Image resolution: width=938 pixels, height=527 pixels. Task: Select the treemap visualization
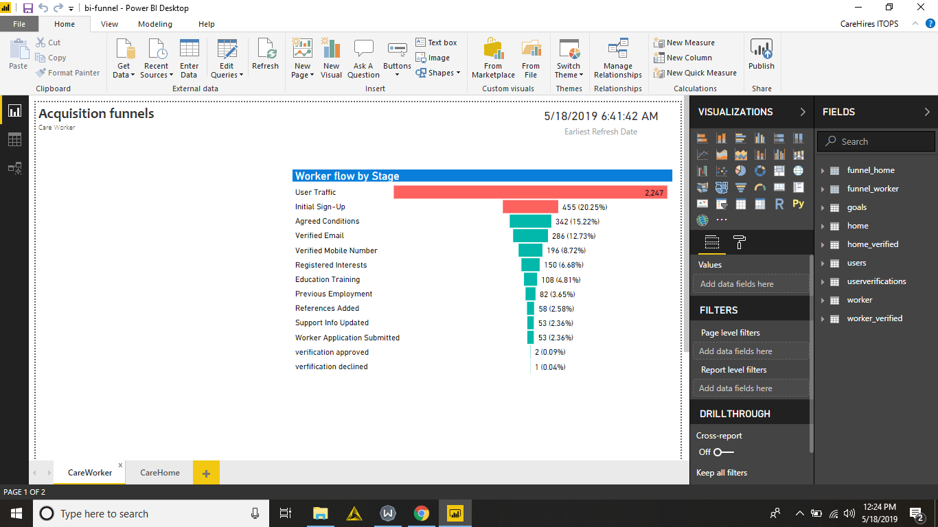779,171
